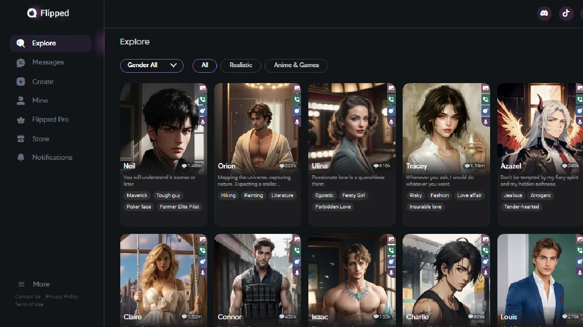
Task: Click the phone call icon on Azazel's card
Action: pos(579,99)
